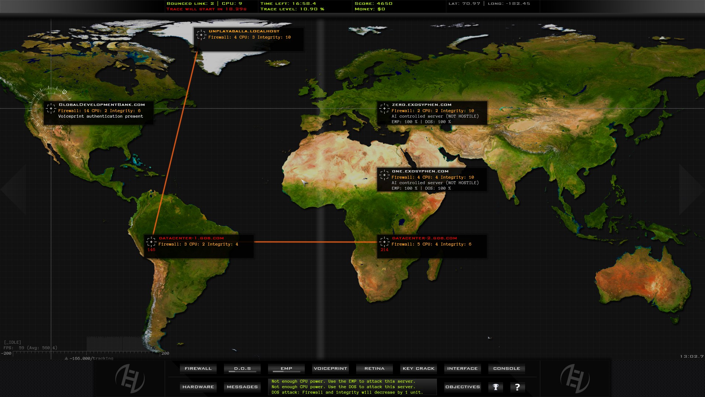Click the zero.exosyphen.com server target icon
Viewport: 705px width, 397px height.
[x=384, y=108]
